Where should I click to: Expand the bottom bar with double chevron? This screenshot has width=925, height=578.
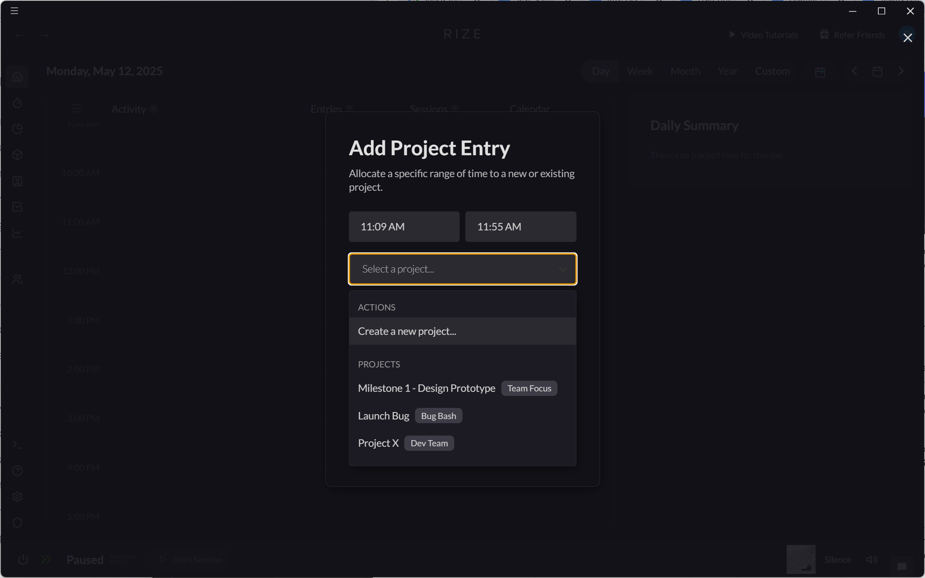tap(46, 559)
